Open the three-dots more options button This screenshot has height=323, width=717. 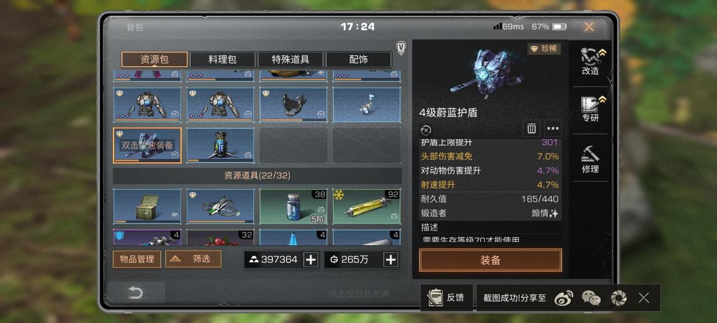(x=553, y=129)
